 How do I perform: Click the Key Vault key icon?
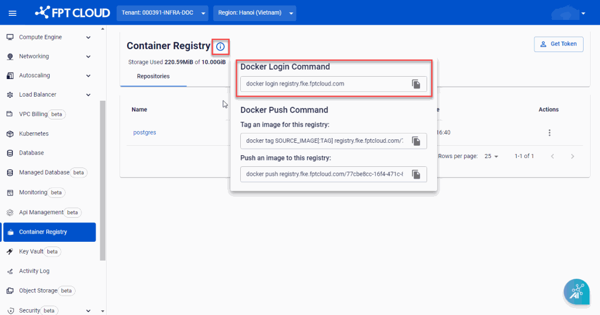point(11,252)
